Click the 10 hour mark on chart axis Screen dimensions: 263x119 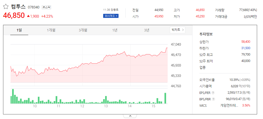(35, 106)
